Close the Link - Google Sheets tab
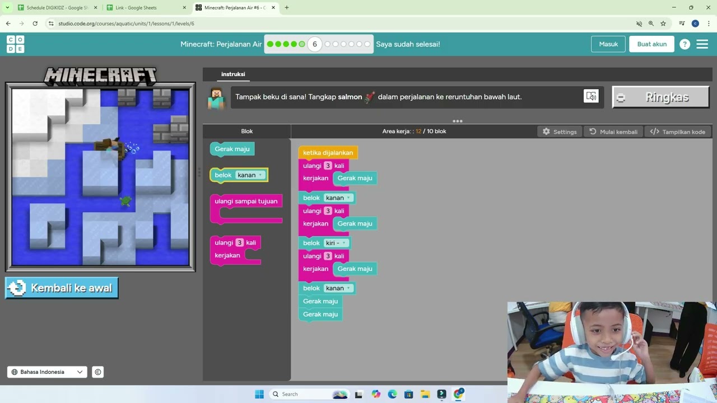The height and width of the screenshot is (403, 717). (184, 8)
